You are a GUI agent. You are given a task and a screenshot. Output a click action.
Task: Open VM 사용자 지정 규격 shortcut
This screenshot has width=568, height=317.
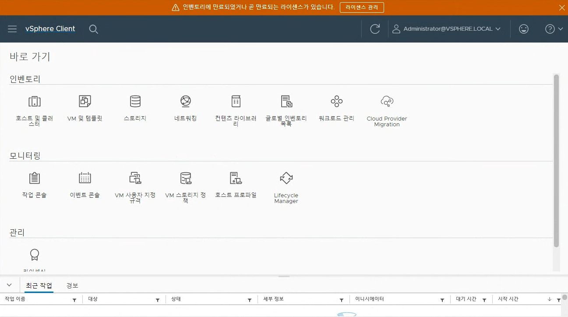click(x=135, y=187)
